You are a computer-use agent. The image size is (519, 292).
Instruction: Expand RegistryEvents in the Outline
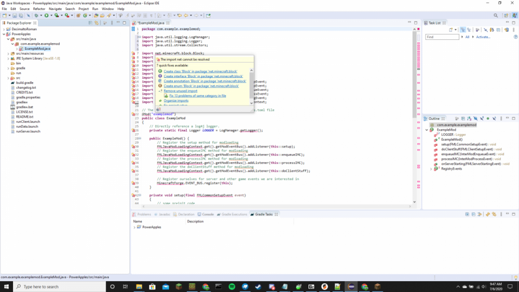click(431, 169)
